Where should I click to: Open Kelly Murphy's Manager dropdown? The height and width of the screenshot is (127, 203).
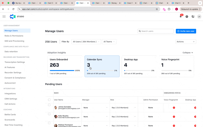pos(95,117)
